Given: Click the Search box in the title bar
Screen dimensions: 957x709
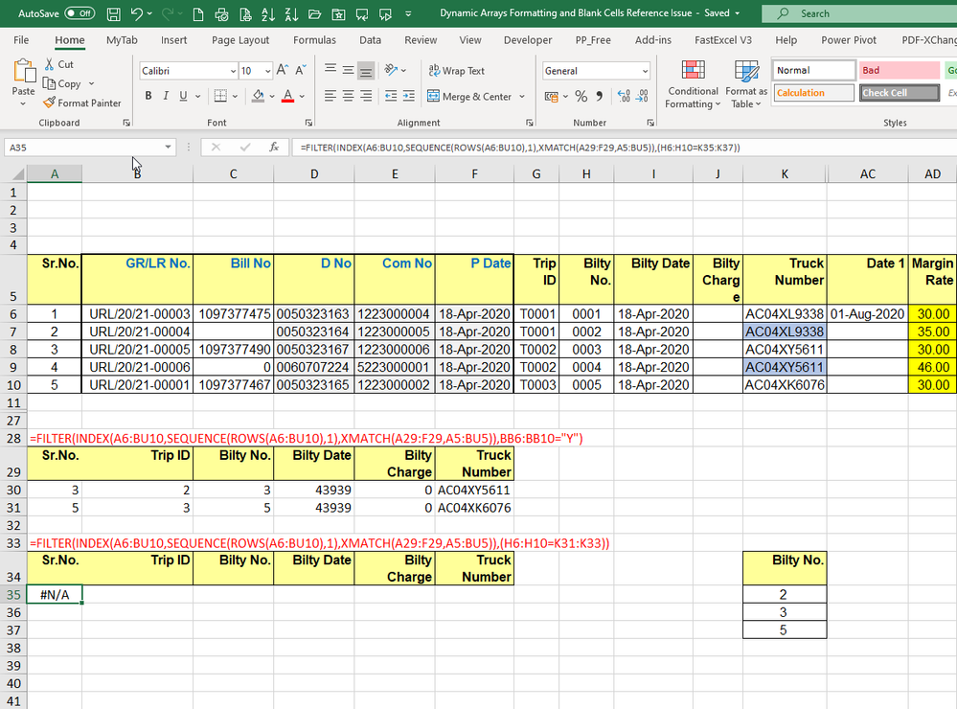Looking at the screenshot, I should [x=859, y=13].
